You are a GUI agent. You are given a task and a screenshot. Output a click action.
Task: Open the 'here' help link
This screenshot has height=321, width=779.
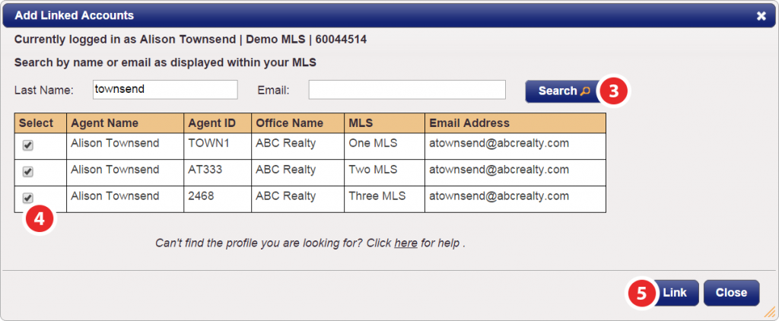(x=406, y=244)
